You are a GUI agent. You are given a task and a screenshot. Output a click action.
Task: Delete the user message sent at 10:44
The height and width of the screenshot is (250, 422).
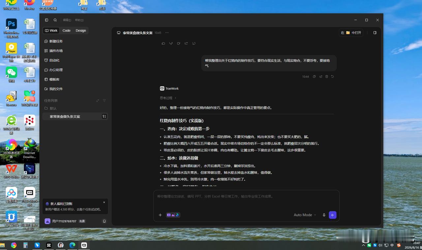coord(327,76)
